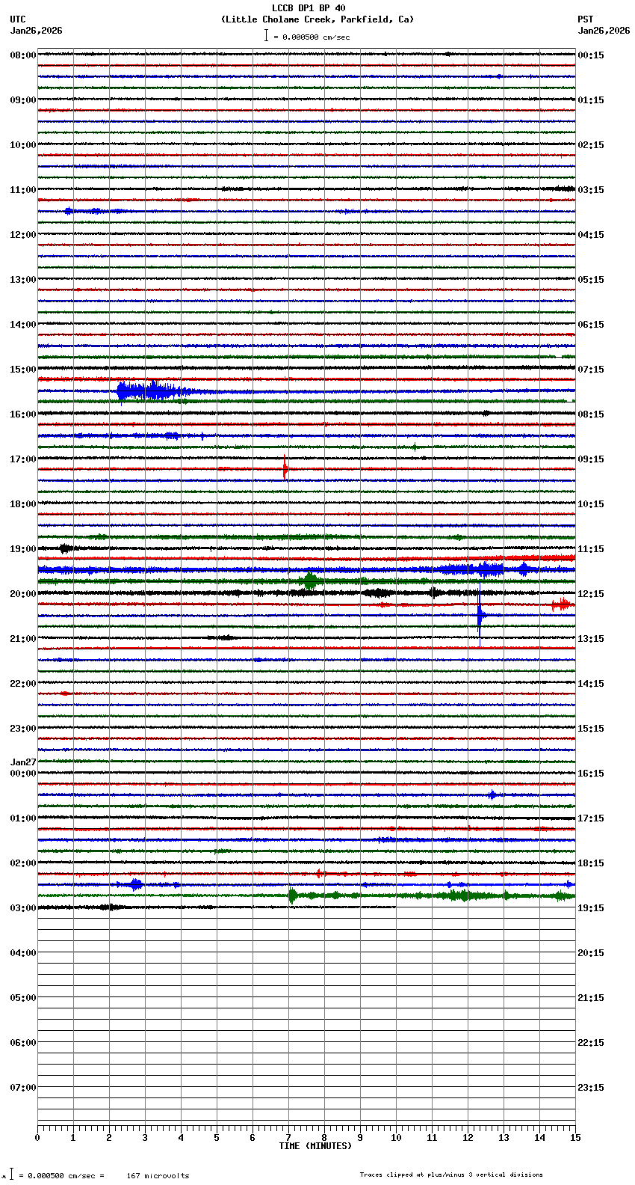Click the tall blue spike near minute 12 after 20:00
635x1185 pixels.
pos(480,616)
